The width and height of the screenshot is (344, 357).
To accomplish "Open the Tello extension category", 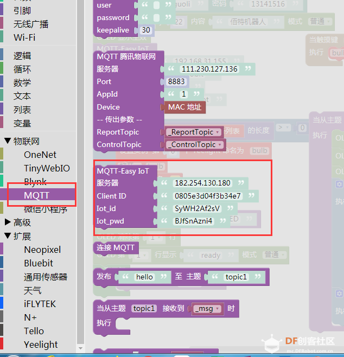I will (x=34, y=331).
